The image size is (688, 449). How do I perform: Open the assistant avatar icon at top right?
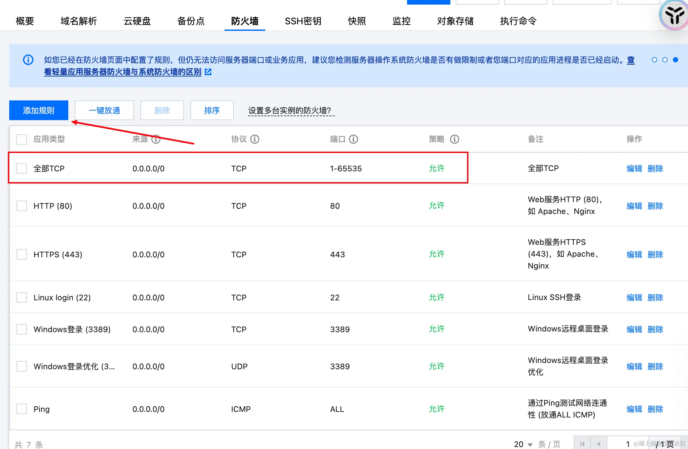tap(674, 15)
